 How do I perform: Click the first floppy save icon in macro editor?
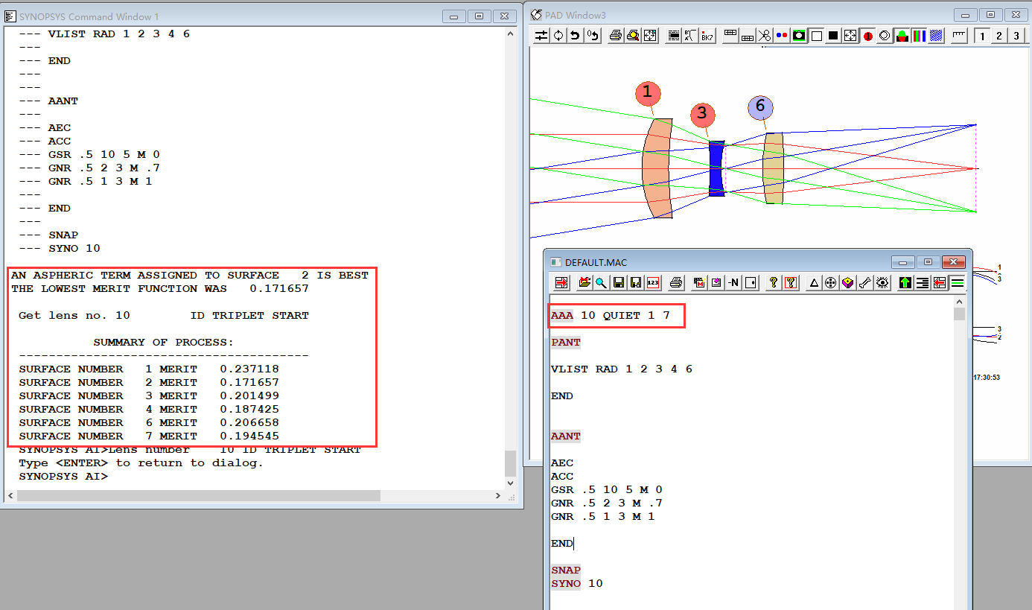[x=618, y=282]
